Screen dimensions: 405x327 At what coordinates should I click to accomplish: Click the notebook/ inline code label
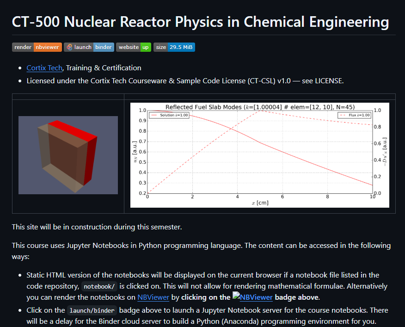point(99,286)
